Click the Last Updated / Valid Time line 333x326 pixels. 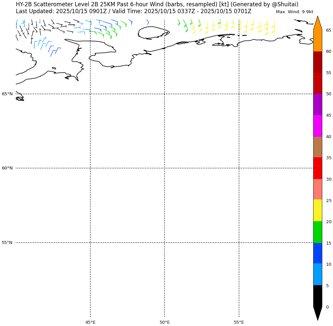click(x=134, y=11)
